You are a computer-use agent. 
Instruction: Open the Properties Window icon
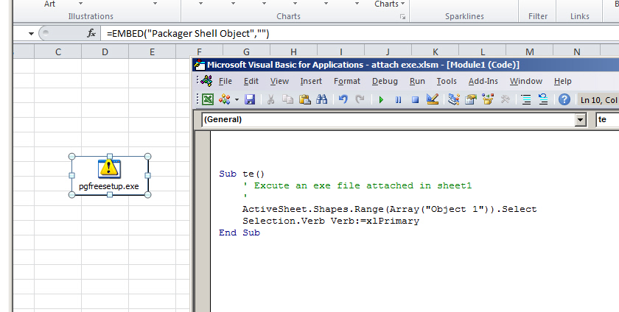(x=470, y=99)
